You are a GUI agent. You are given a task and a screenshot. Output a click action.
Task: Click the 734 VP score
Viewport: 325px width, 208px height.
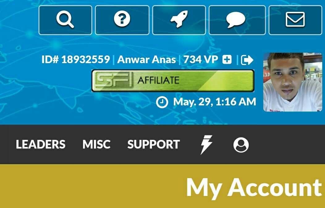tap(200, 59)
